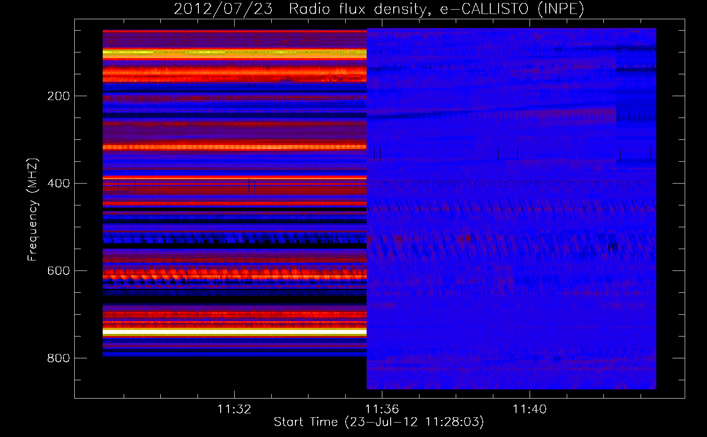Click the yellow-orange band near 100 MHz
This screenshot has height=437, width=707.
point(235,54)
